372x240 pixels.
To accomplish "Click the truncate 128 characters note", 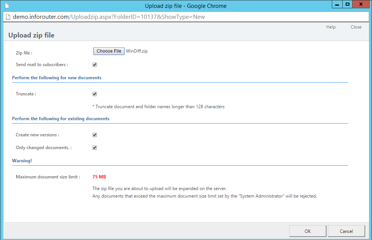I will pos(159,107).
